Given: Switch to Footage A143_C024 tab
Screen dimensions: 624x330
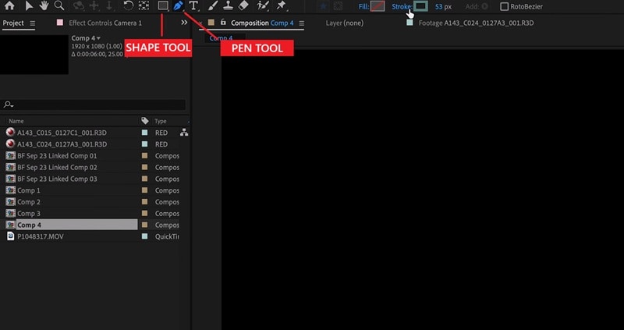Looking at the screenshot, I should click(476, 23).
